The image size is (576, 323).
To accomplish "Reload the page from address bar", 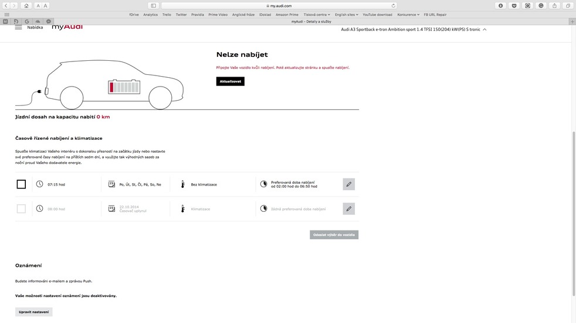I will coord(394,6).
